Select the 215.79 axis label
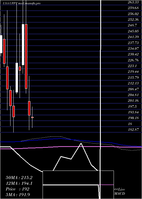142x199 pixels. click(133, 78)
